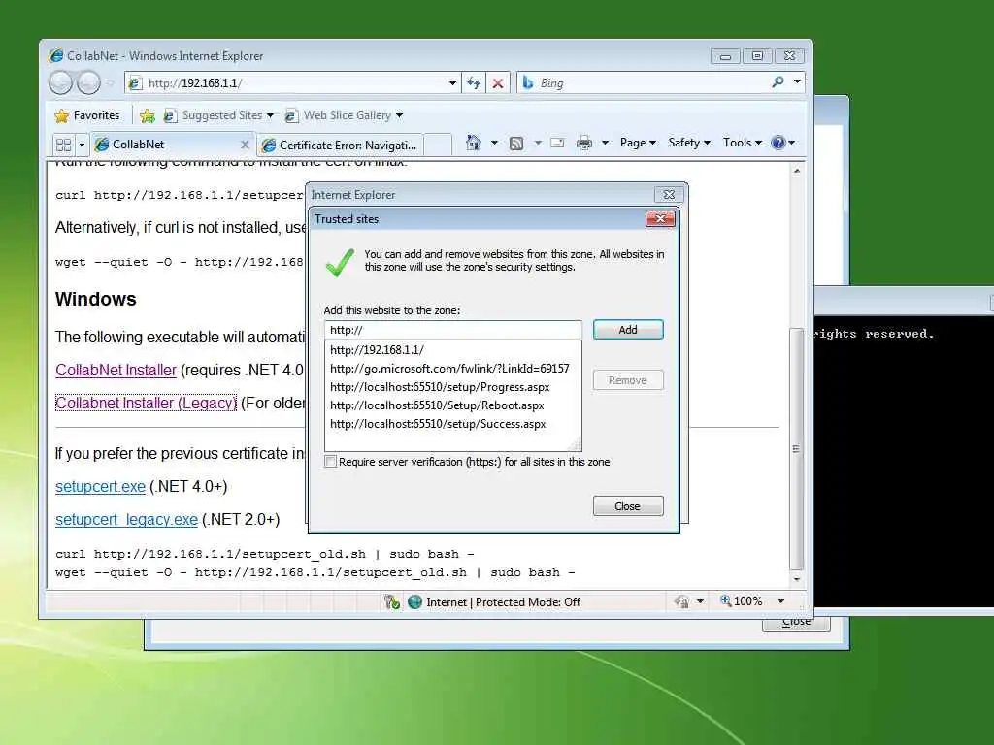Switch to the CollabNet tab
Screen dimensions: 994x745
tap(173, 145)
